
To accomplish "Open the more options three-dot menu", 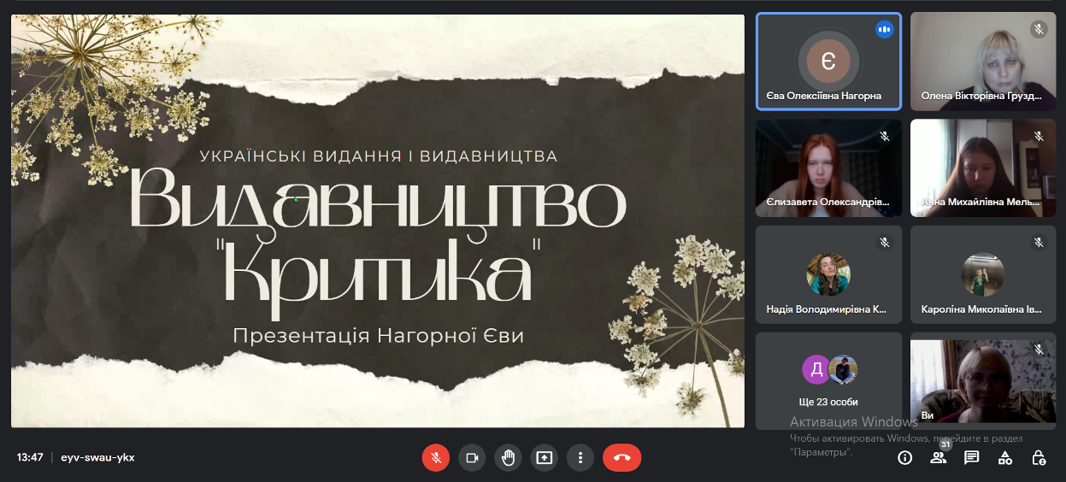I will [x=580, y=457].
